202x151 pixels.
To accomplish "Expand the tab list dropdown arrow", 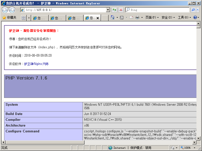I will tap(29, 18).
